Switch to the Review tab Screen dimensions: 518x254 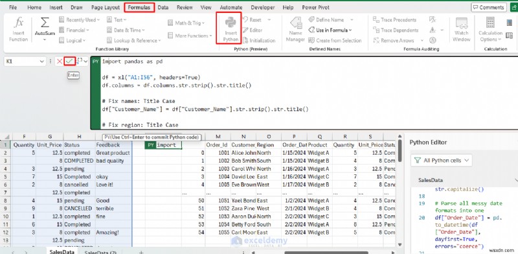coord(185,7)
